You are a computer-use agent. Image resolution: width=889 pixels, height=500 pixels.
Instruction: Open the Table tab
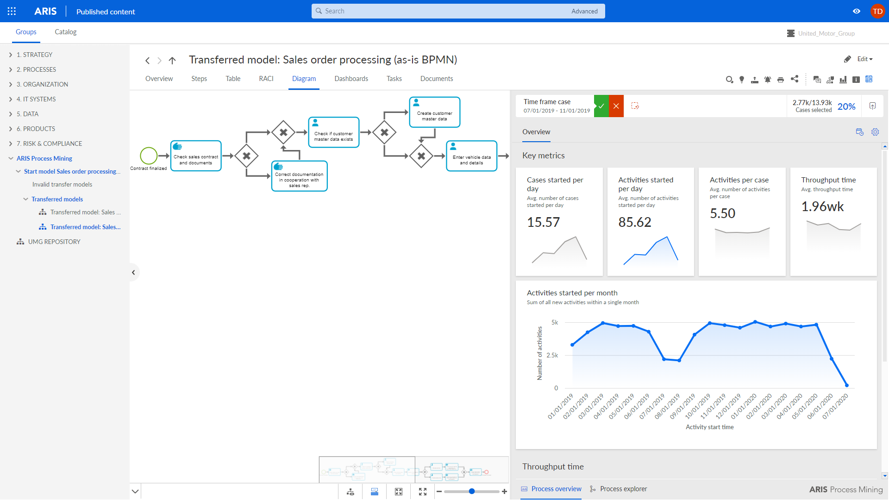tap(233, 79)
